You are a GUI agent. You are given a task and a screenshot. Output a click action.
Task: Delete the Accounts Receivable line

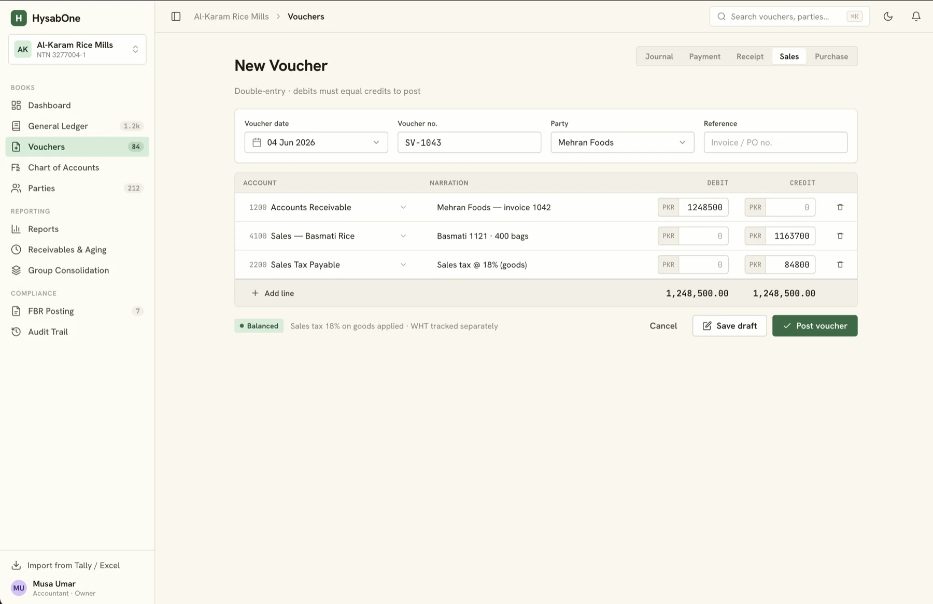point(840,207)
